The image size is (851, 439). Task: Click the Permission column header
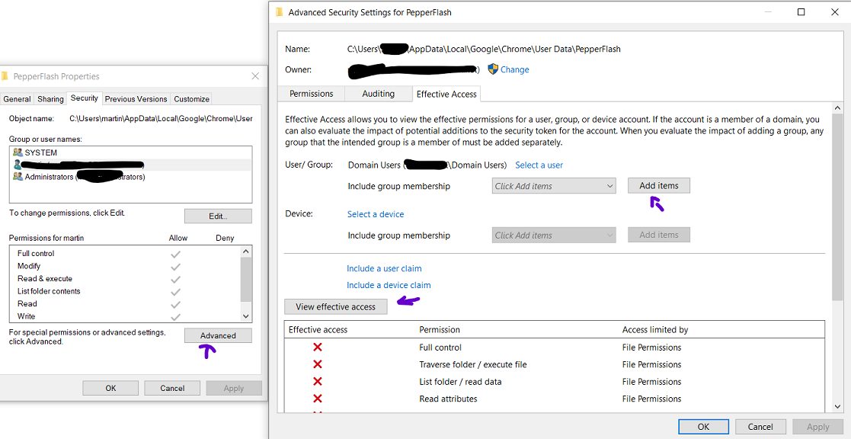pos(440,330)
